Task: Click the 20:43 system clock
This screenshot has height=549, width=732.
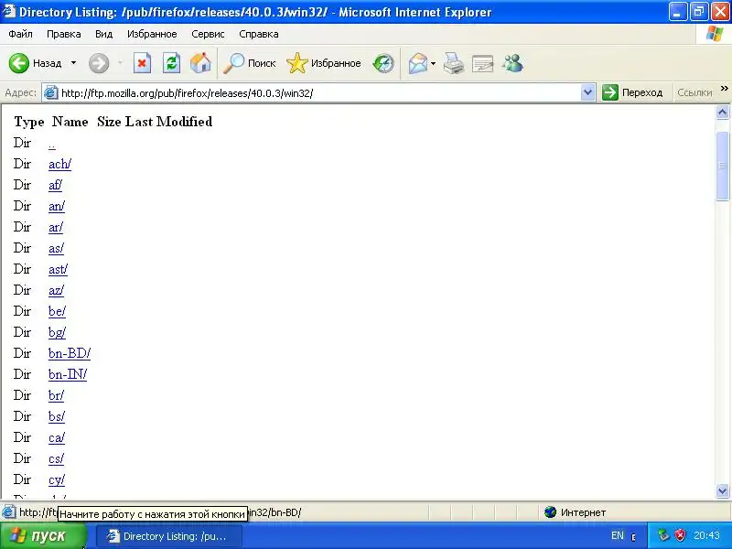Action: [x=706, y=535]
